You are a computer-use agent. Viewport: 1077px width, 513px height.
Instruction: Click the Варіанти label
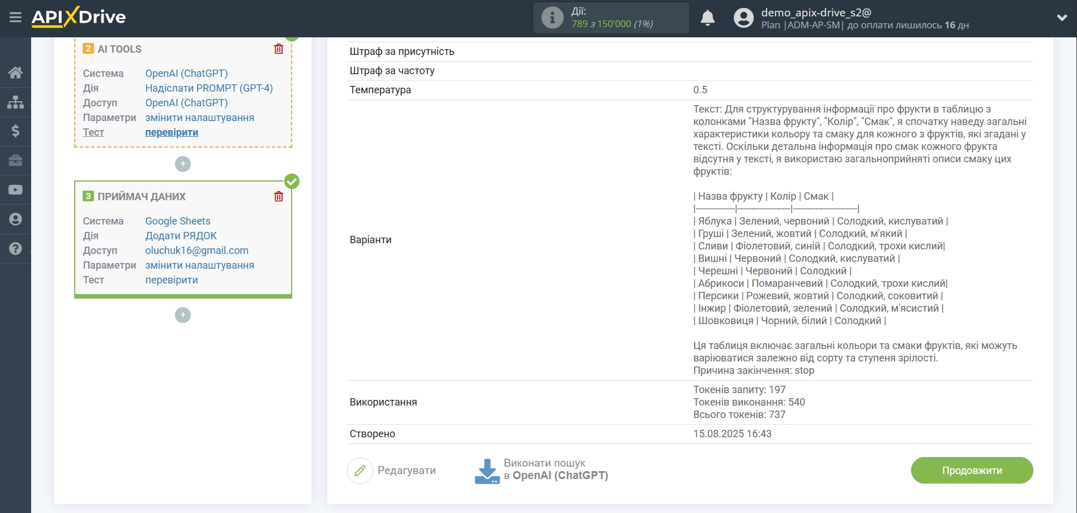[370, 240]
